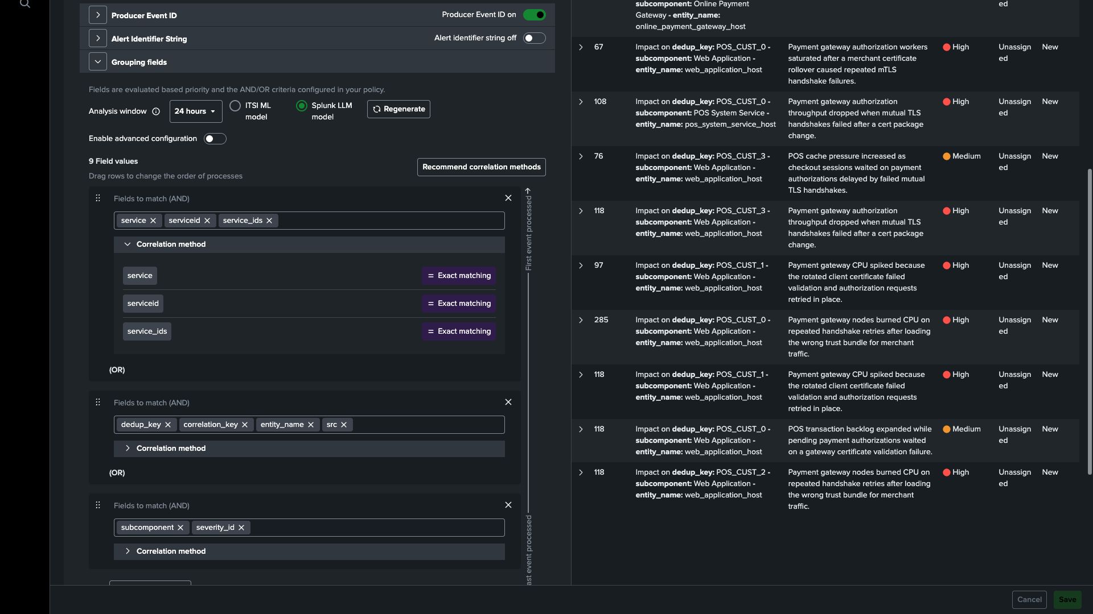Save the policy configuration

pyautogui.click(x=1067, y=600)
